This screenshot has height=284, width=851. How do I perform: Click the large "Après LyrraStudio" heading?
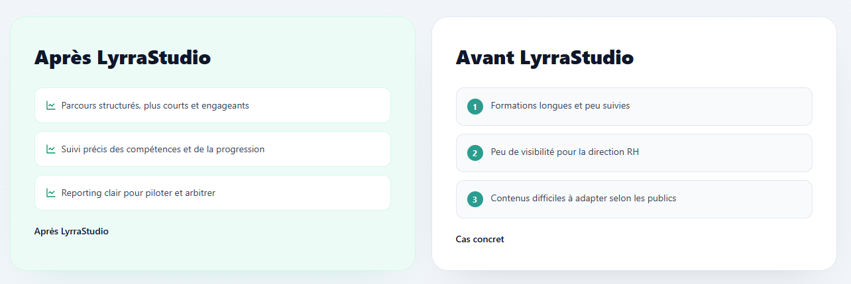(x=123, y=58)
